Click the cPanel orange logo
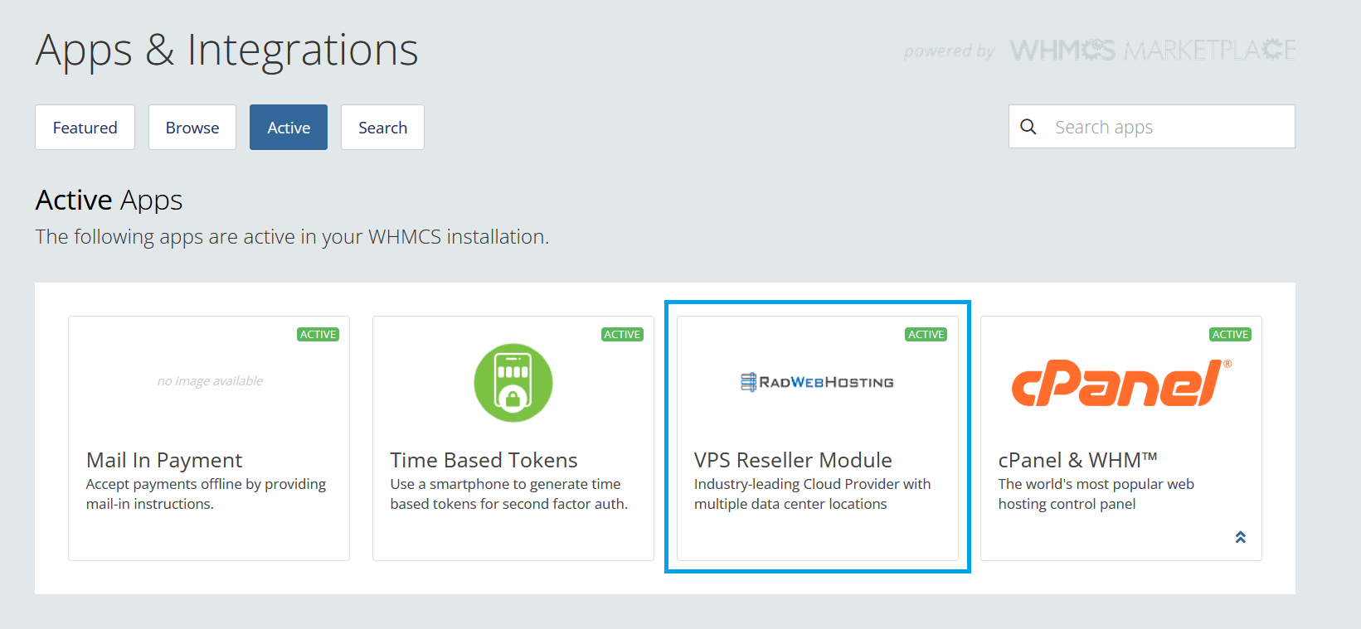1361x629 pixels. [x=1120, y=383]
